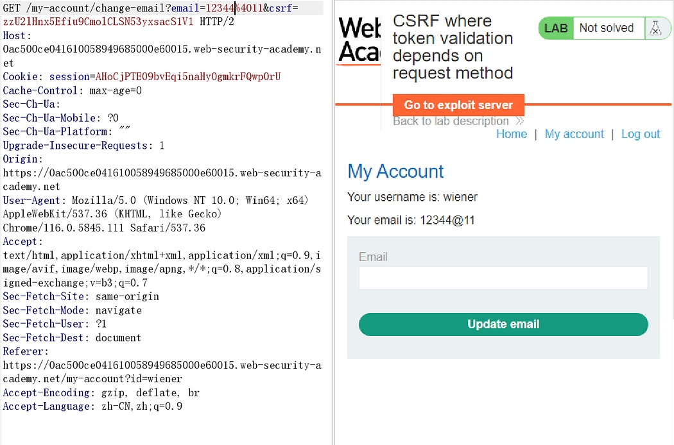Click the lab flask status icon
The image size is (674, 445).
click(x=655, y=28)
